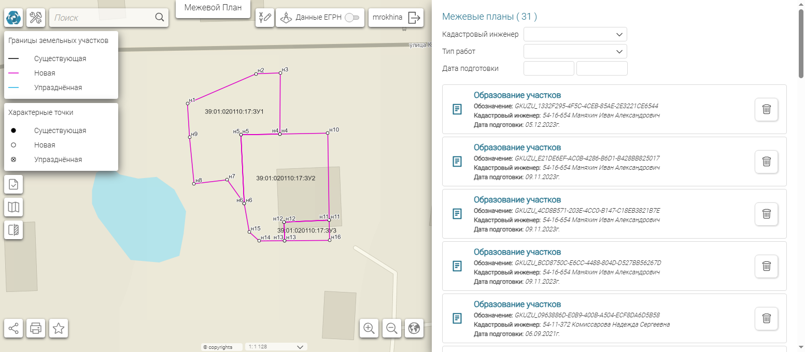The width and height of the screenshot is (805, 352).
Task: Click the first Дата подготовки input field
Action: coord(548,68)
